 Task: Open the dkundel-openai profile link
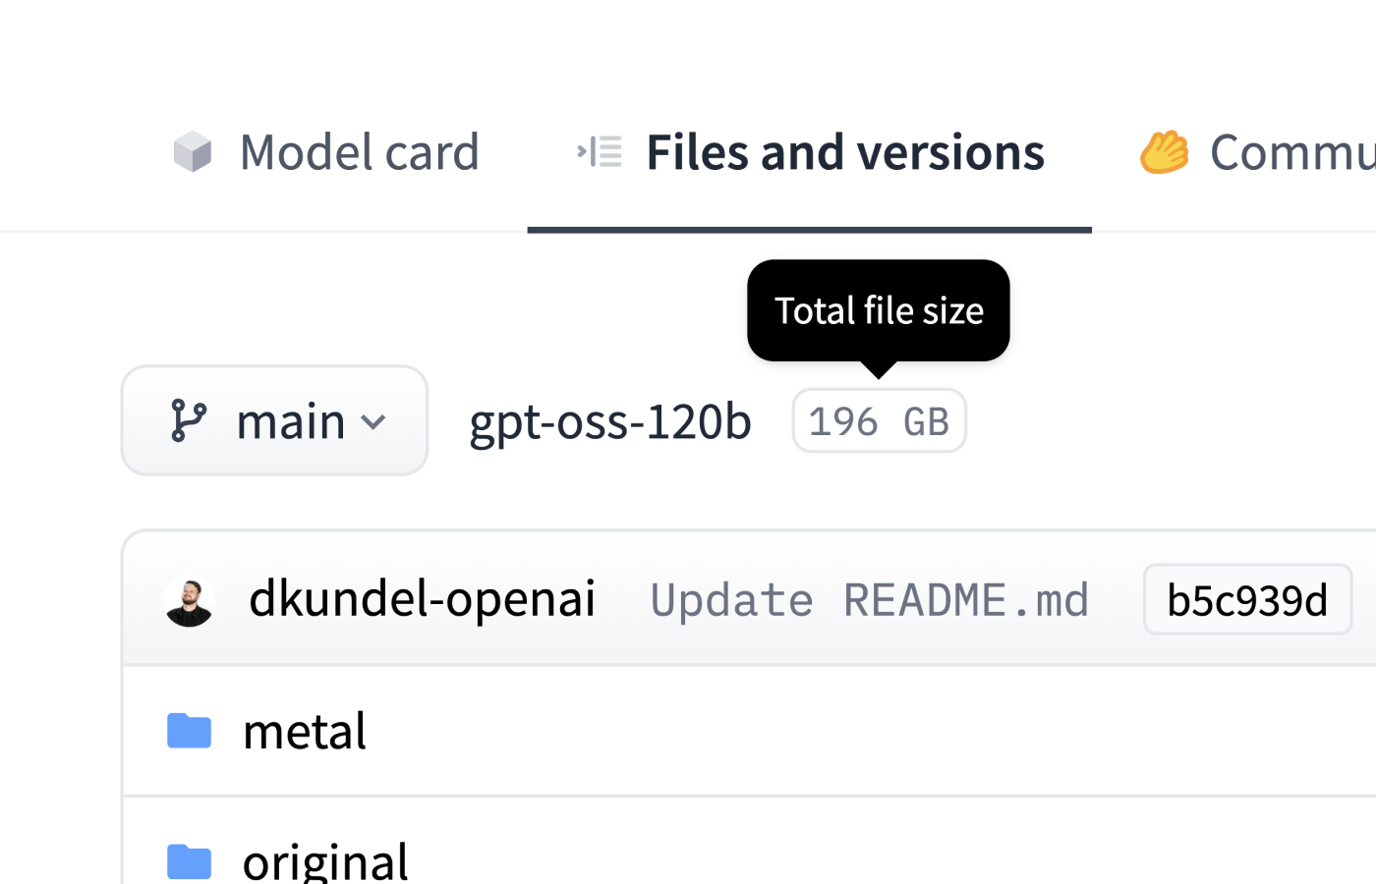pos(422,598)
